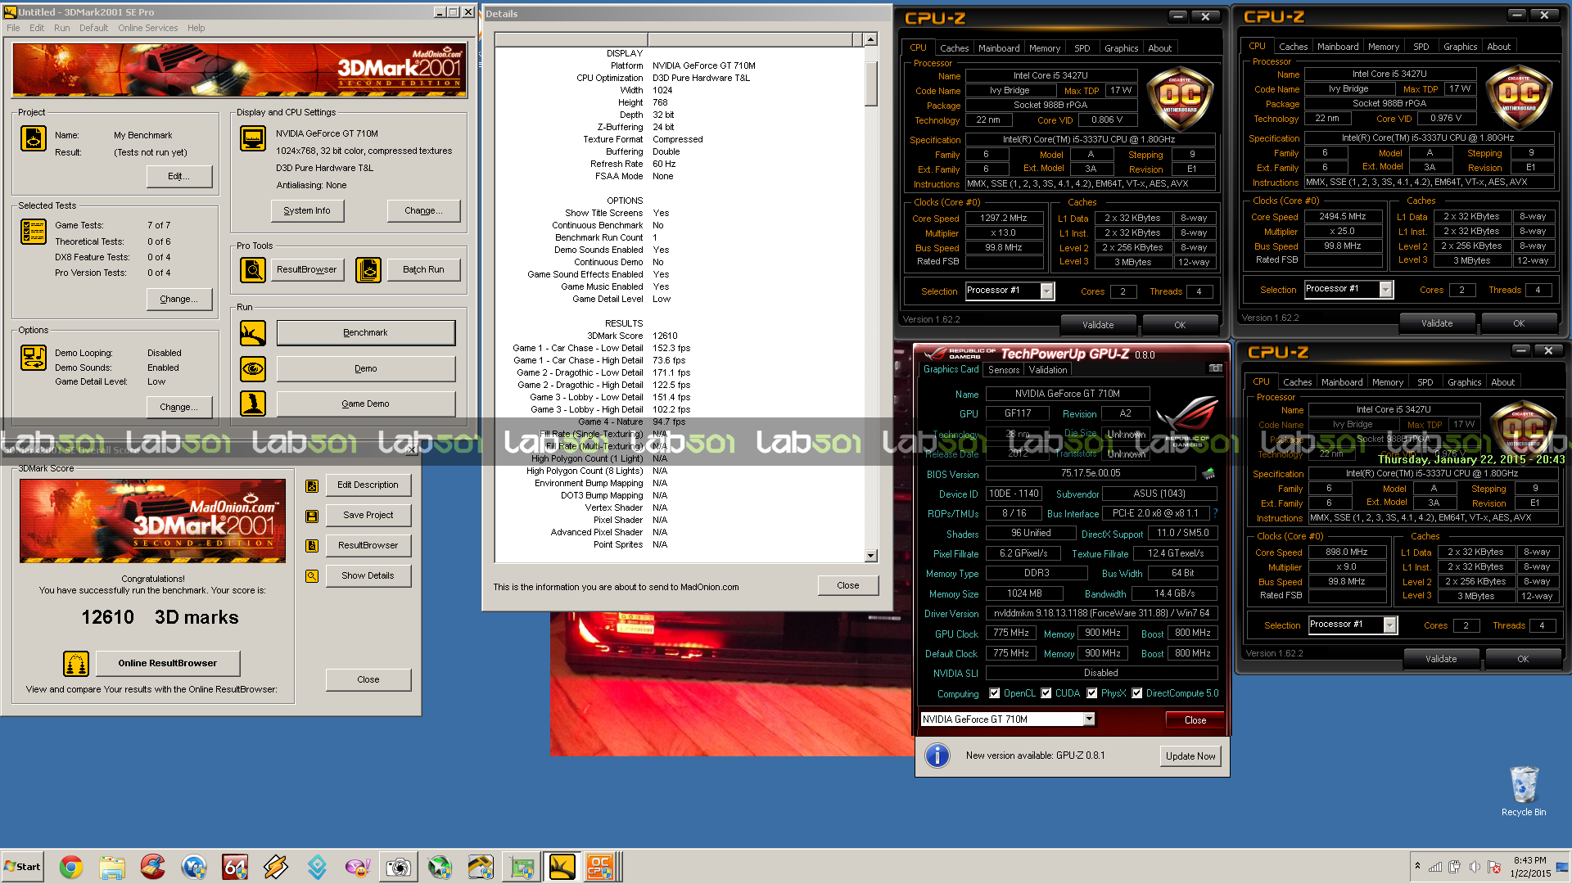Click the Online ResultBrowser button

pyautogui.click(x=167, y=663)
